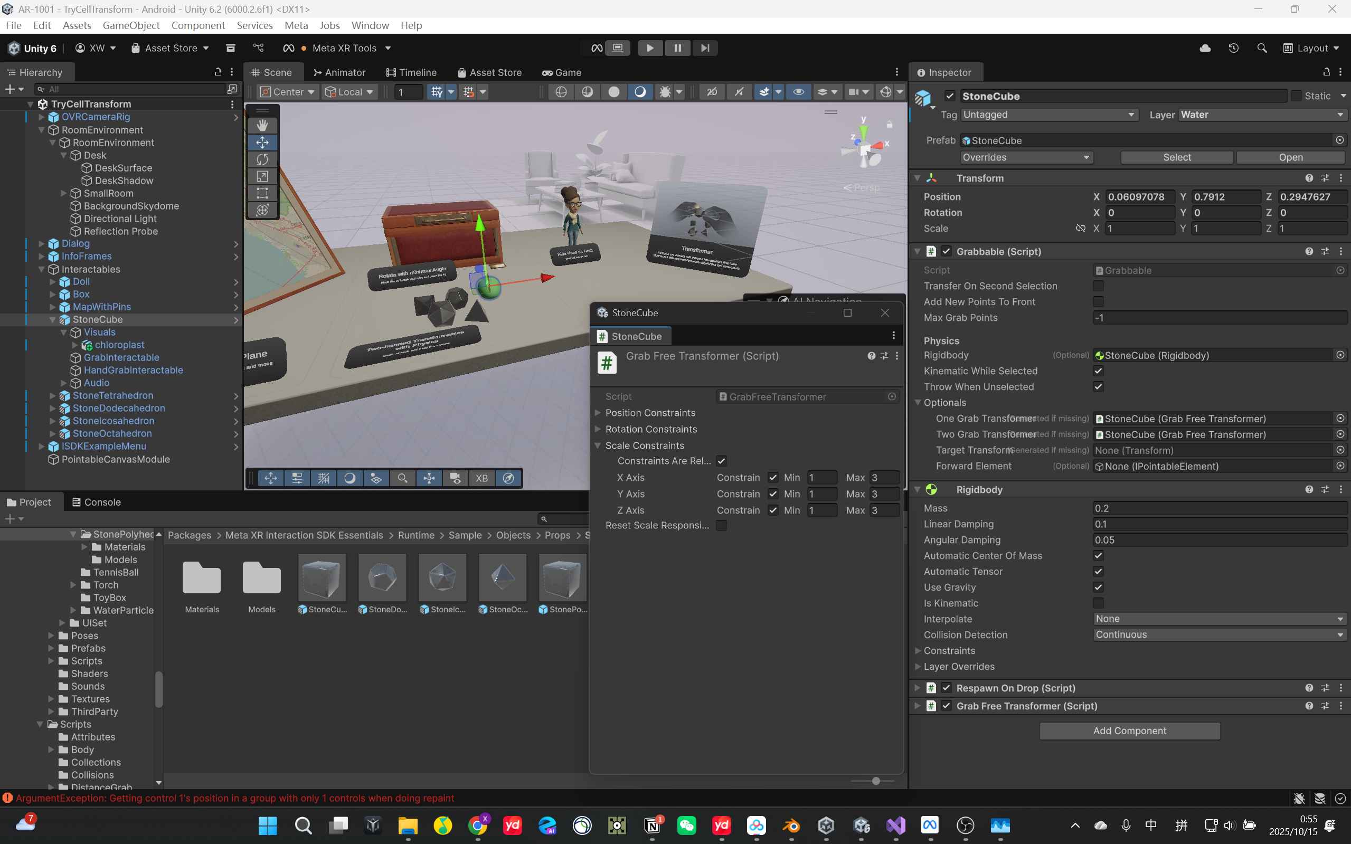Click the Add Component button
This screenshot has height=844, width=1351.
coord(1129,731)
